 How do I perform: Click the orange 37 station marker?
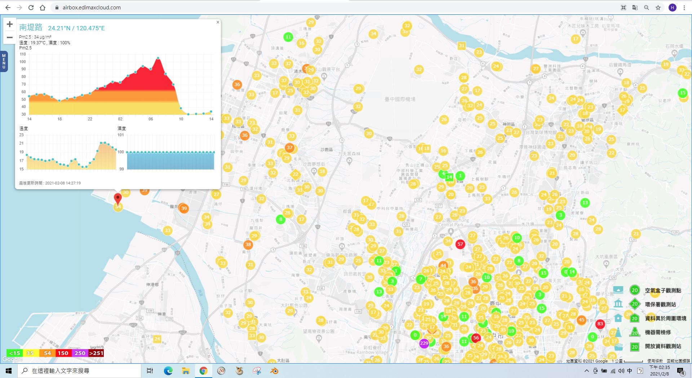(x=290, y=147)
